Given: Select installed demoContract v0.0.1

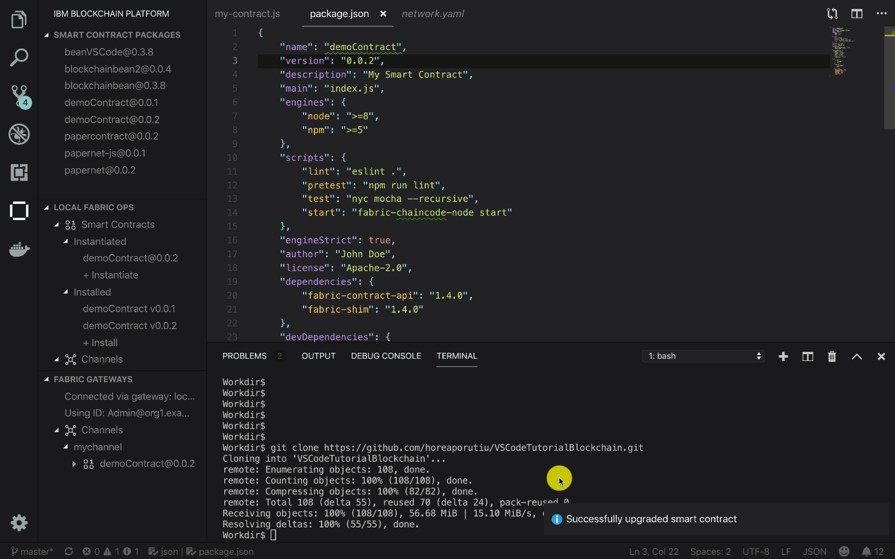Looking at the screenshot, I should (x=129, y=308).
